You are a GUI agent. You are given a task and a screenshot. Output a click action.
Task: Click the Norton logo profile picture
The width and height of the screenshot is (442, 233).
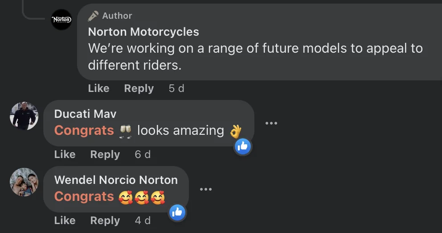click(x=61, y=20)
